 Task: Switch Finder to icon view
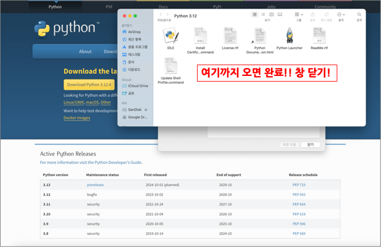click(254, 15)
